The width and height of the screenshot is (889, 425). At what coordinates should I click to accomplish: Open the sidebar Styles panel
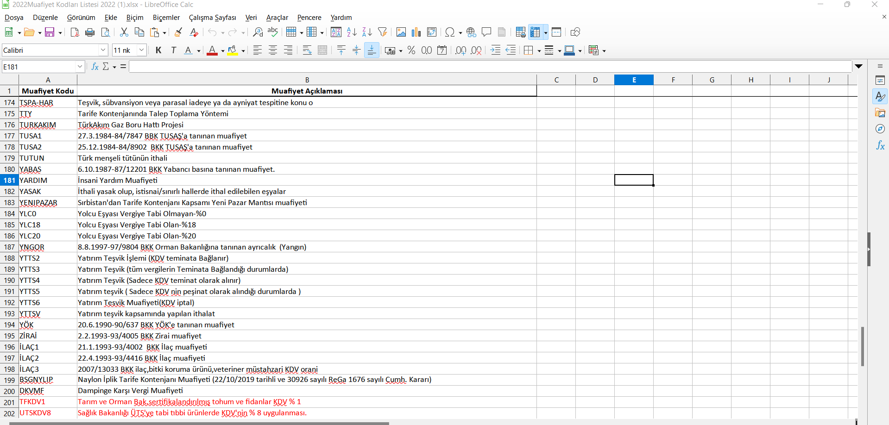click(x=880, y=97)
